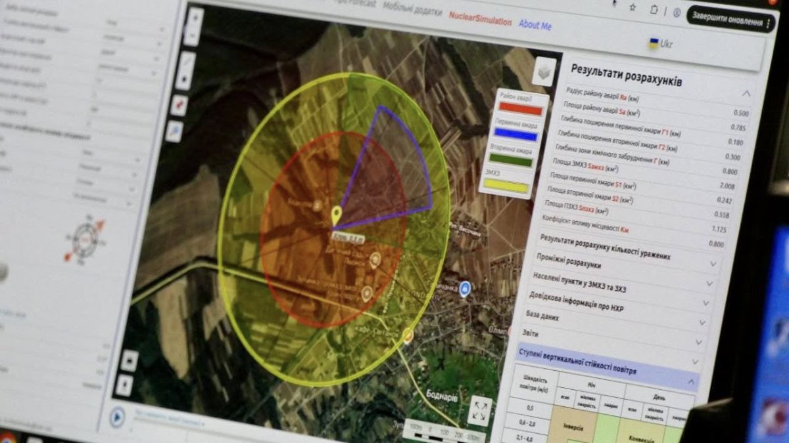Viewport: 789px width, 443px height.
Task: Click the red Район аварії legend swatch
Action: point(520,109)
